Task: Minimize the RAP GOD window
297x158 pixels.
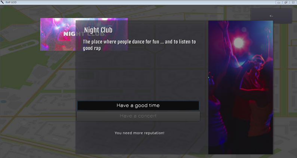Action: pos(279,2)
